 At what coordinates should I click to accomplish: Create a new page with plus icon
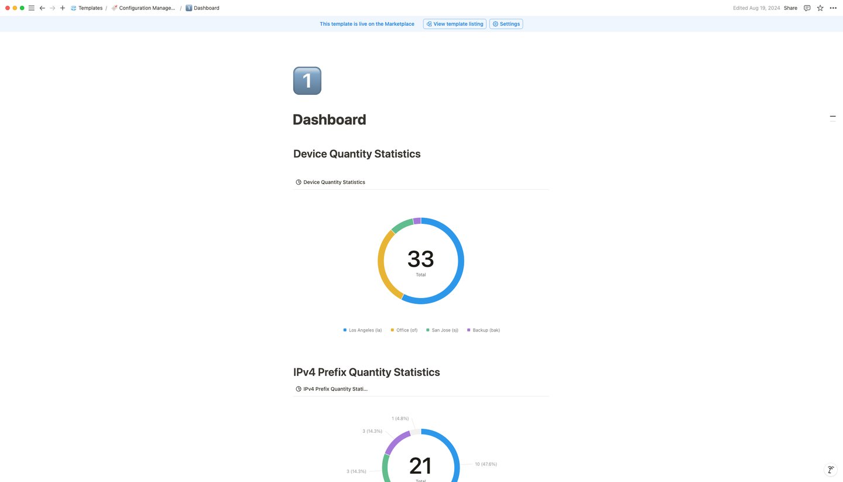[63, 8]
